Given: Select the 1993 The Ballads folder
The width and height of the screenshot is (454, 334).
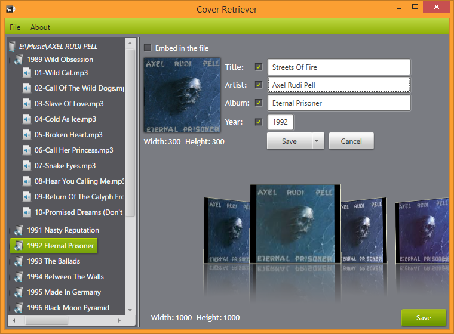Looking at the screenshot, I should (54, 261).
